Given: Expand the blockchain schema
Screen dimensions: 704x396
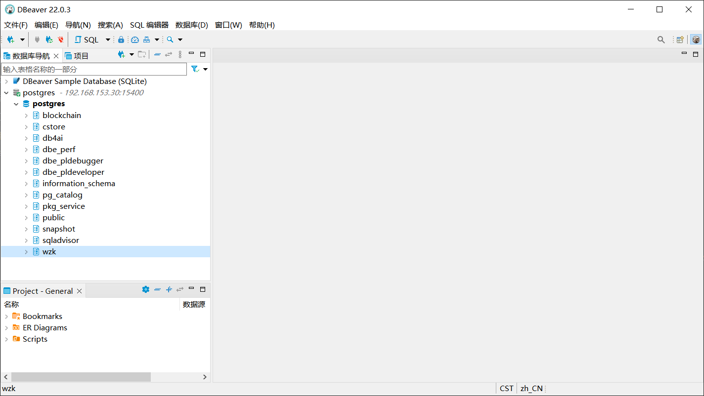Looking at the screenshot, I should click(26, 116).
